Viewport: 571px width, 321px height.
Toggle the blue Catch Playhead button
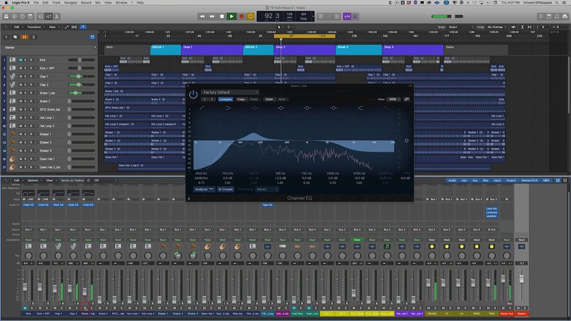point(83,27)
